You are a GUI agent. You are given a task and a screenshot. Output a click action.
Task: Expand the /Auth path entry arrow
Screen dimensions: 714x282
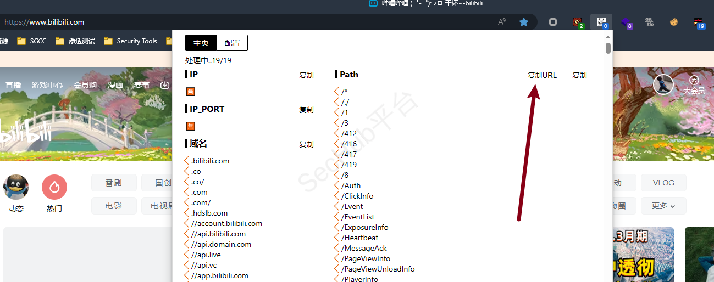click(337, 185)
